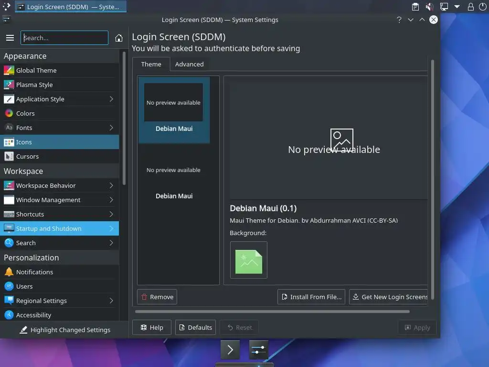Expand Workspace Behavior chevron
This screenshot has height=367, width=489.
point(111,185)
